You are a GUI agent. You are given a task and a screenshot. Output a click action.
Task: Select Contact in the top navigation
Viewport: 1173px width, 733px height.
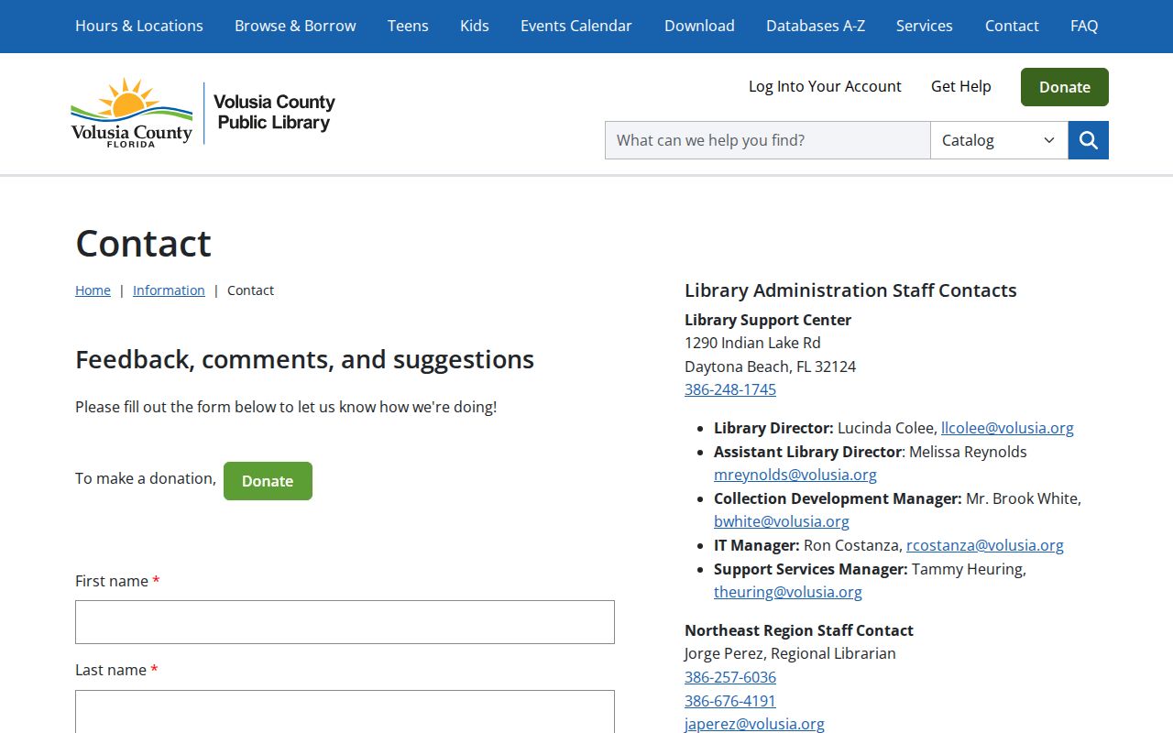(x=1012, y=26)
